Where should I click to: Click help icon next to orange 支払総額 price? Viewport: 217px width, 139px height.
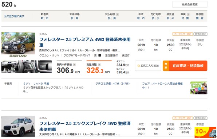coord(99,65)
